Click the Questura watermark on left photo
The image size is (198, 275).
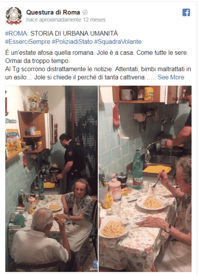pos(95,266)
